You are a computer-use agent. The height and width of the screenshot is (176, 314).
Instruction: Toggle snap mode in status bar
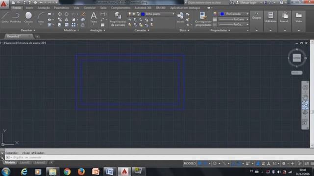(x=205, y=163)
